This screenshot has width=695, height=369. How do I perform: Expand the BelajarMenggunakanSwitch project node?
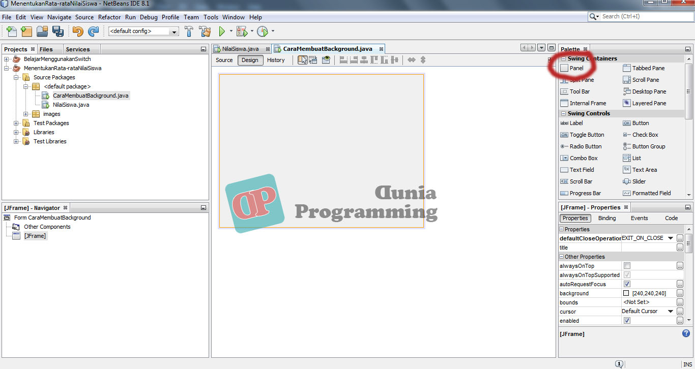(x=7, y=59)
